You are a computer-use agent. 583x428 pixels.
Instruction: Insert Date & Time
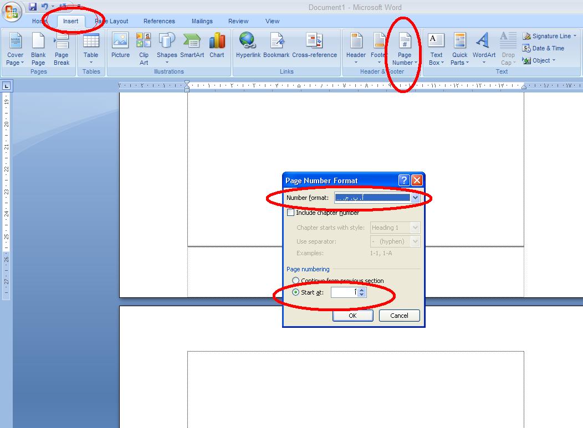point(543,48)
